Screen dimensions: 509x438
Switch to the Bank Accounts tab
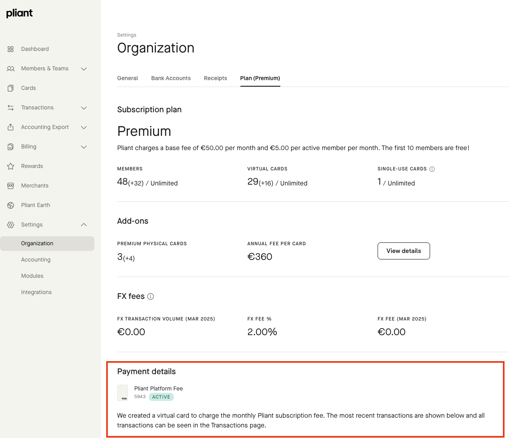(x=171, y=78)
